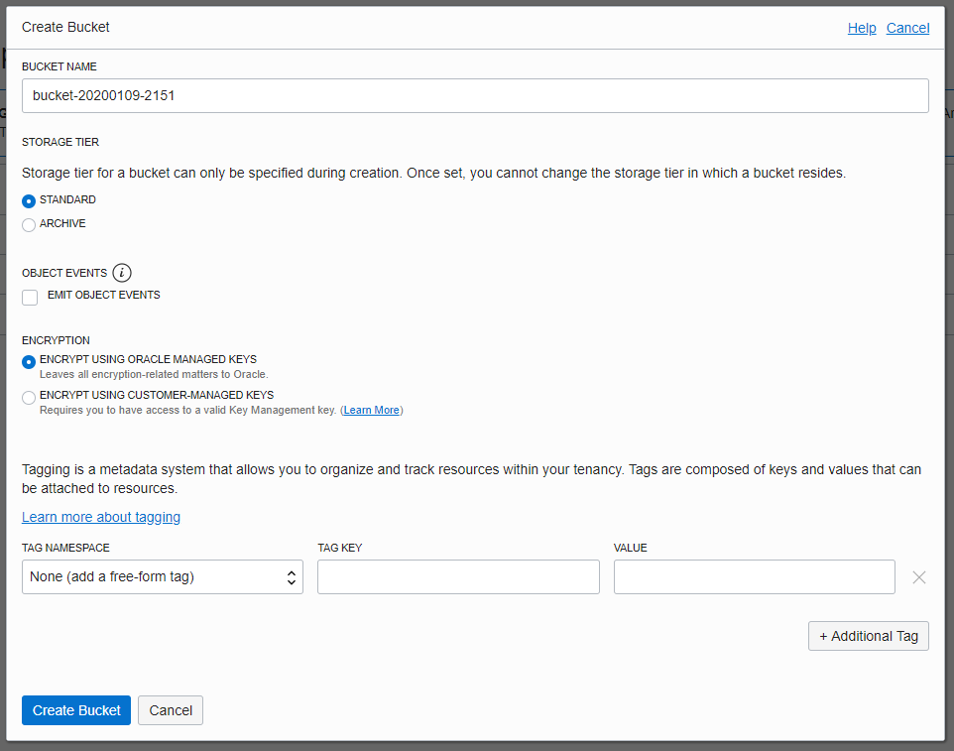Click the Tag Key input field
954x751 pixels.
[458, 577]
